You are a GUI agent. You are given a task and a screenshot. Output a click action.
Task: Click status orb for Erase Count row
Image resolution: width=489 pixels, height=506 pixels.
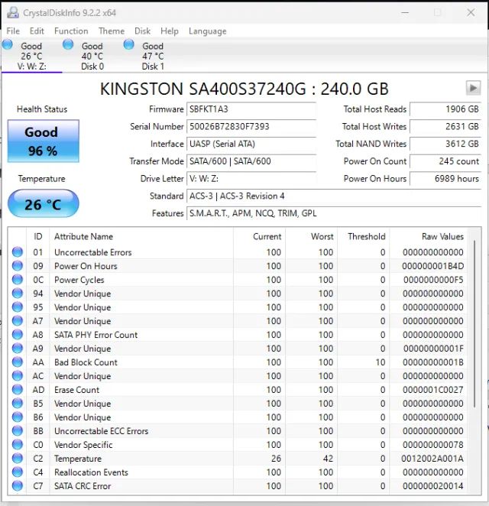tap(18, 390)
